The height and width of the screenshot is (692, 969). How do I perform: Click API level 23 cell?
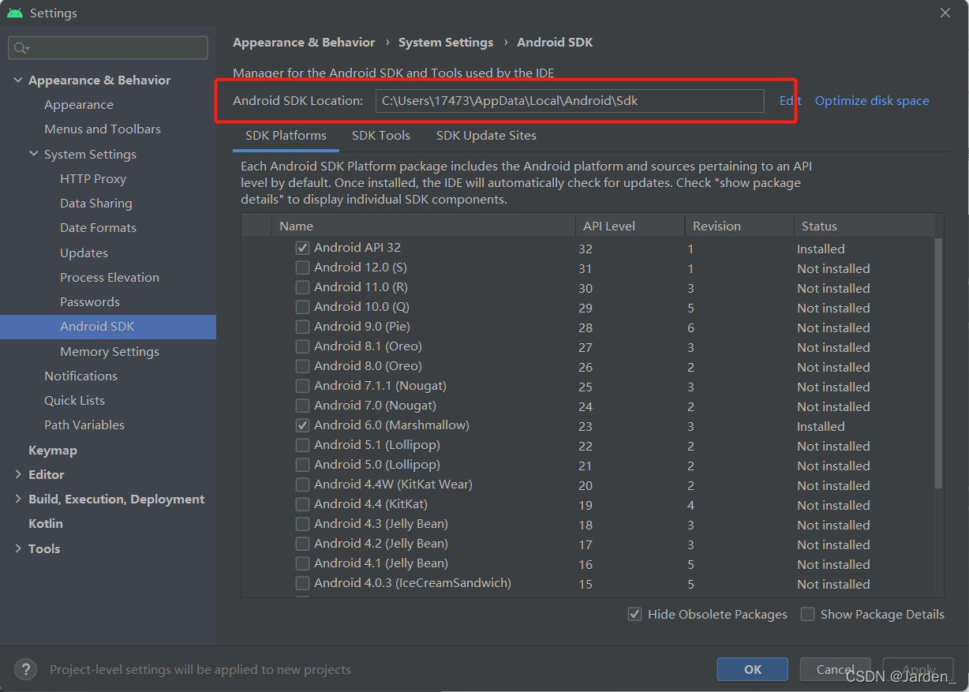[x=585, y=426]
